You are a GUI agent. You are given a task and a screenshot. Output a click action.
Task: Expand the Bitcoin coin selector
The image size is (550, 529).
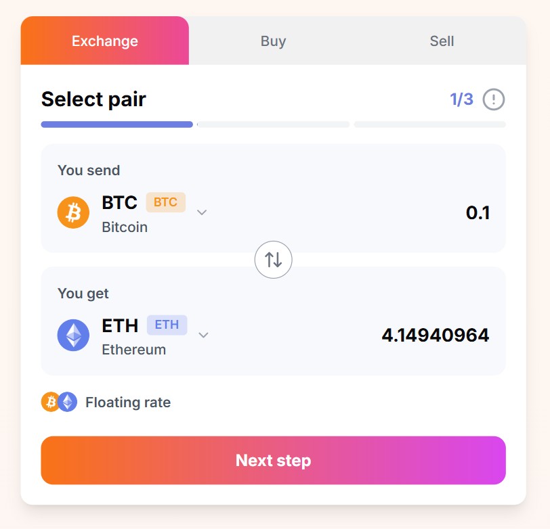[x=132, y=212]
